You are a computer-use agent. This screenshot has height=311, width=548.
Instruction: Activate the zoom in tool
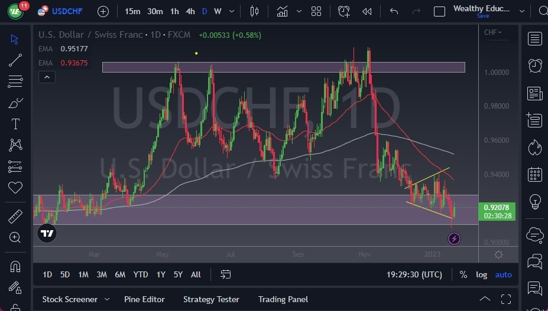coord(15,238)
